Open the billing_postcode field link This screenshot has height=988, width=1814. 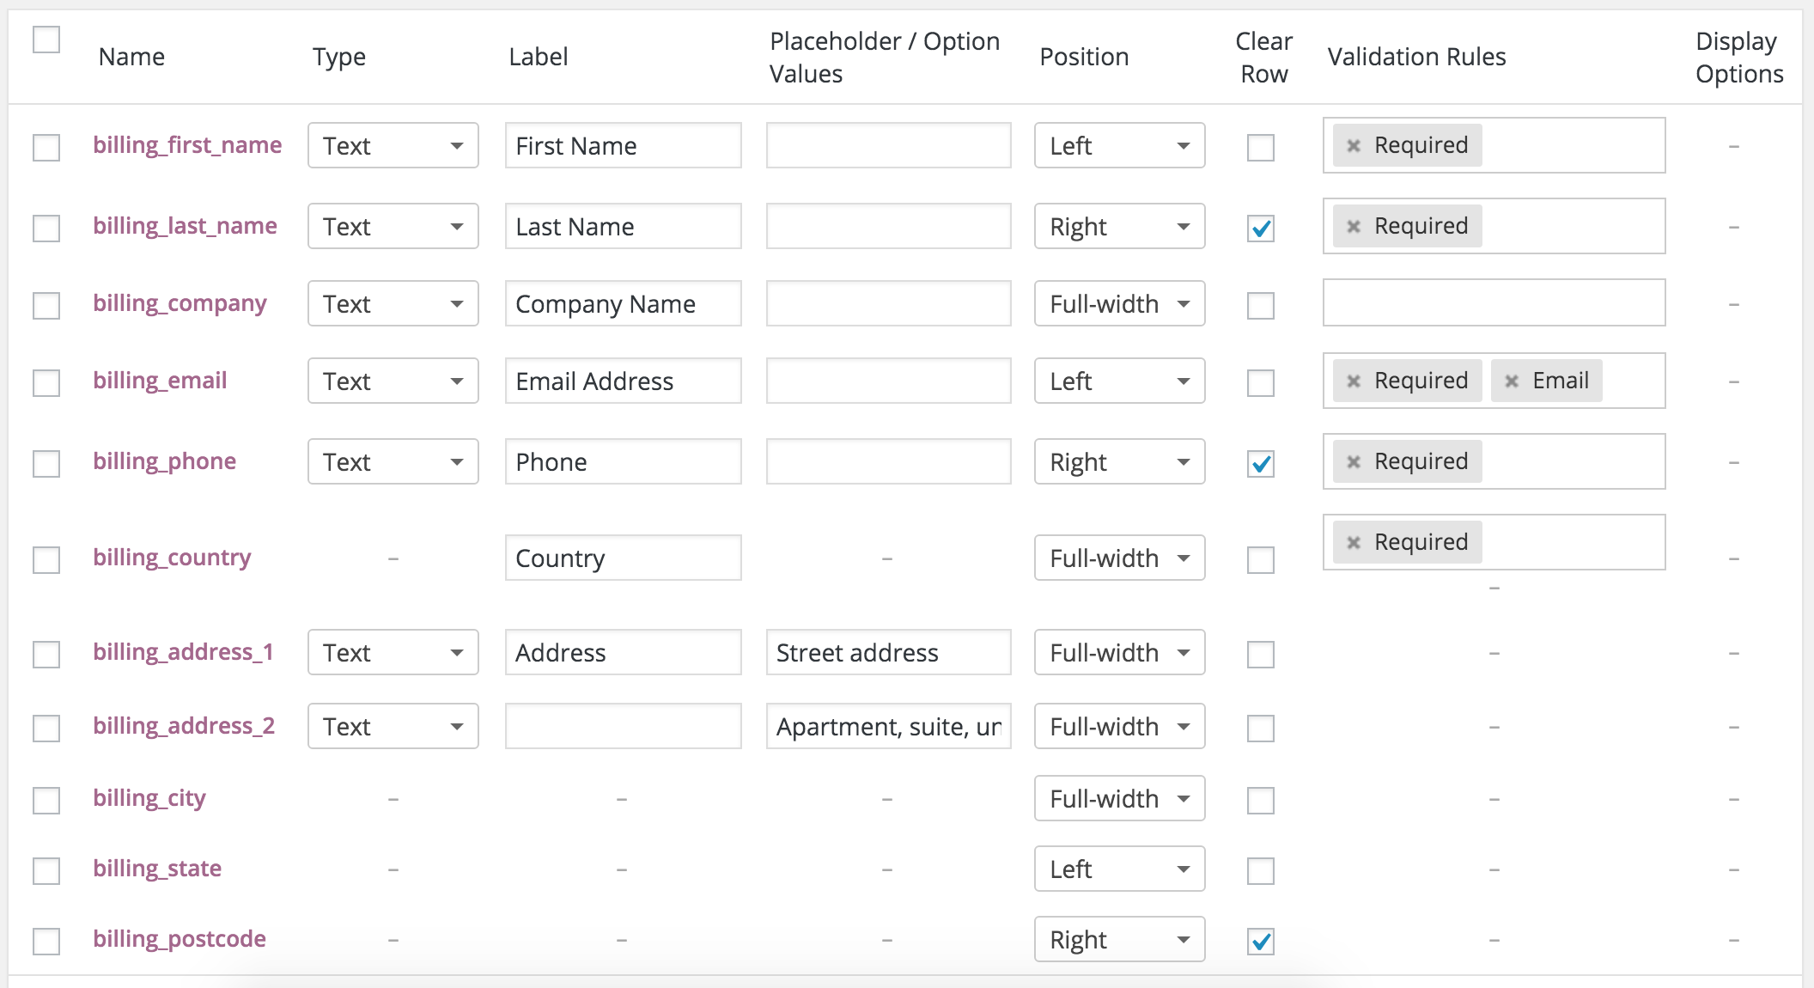[180, 939]
